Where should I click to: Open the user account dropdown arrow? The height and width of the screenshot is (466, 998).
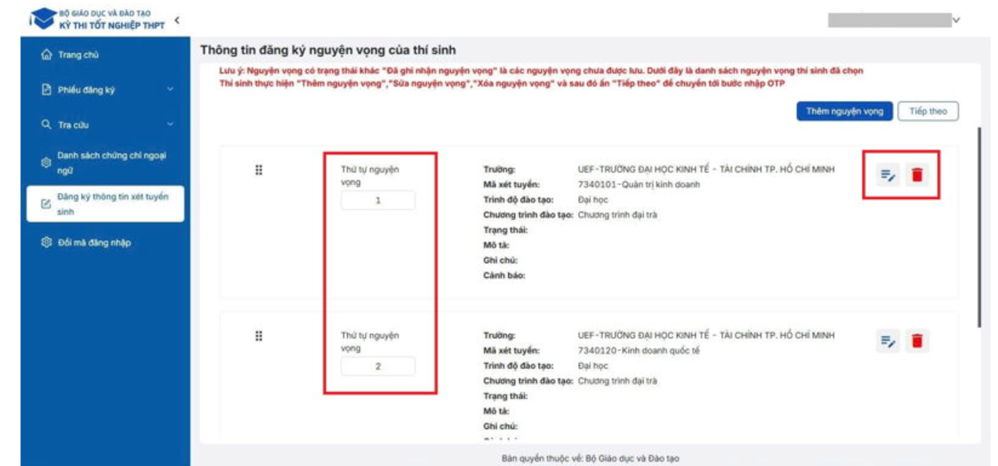tap(955, 20)
